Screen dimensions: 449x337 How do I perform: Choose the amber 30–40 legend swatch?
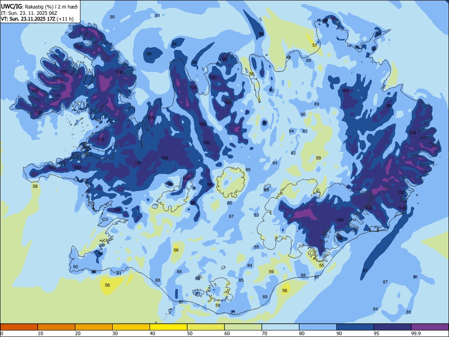point(131,327)
